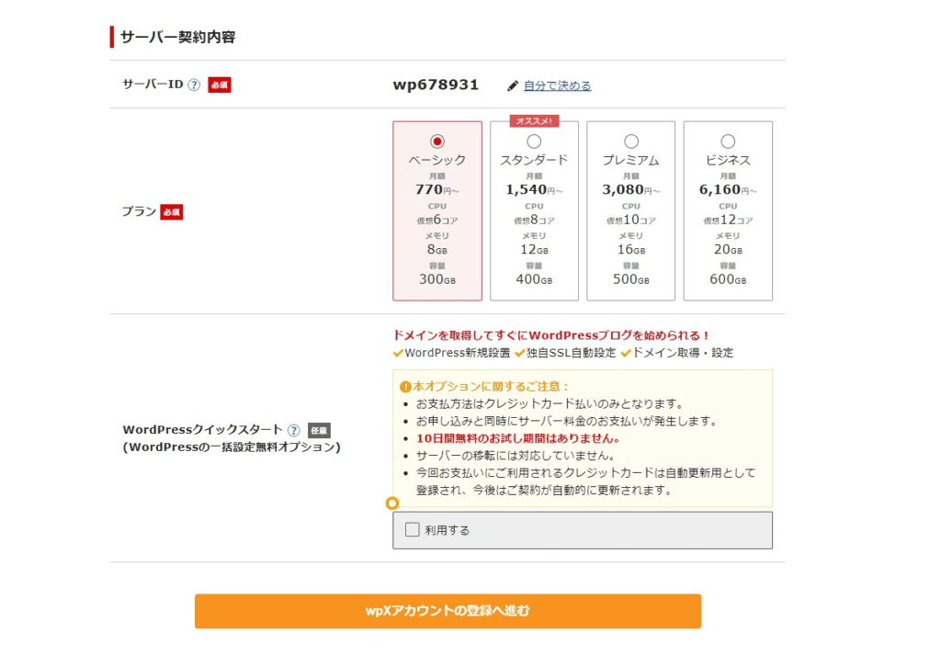Viewport: 941px width, 656px height.
Task: Choose the プレミアム plan radio button
Action: (631, 141)
